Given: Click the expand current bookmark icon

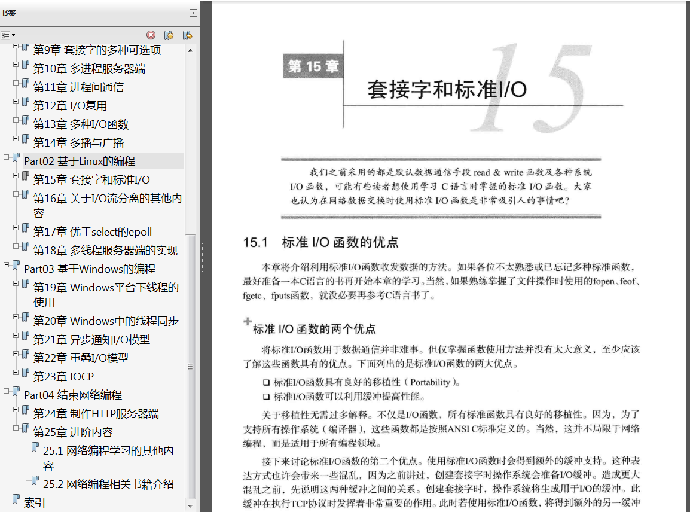Looking at the screenshot, I should tap(188, 35).
